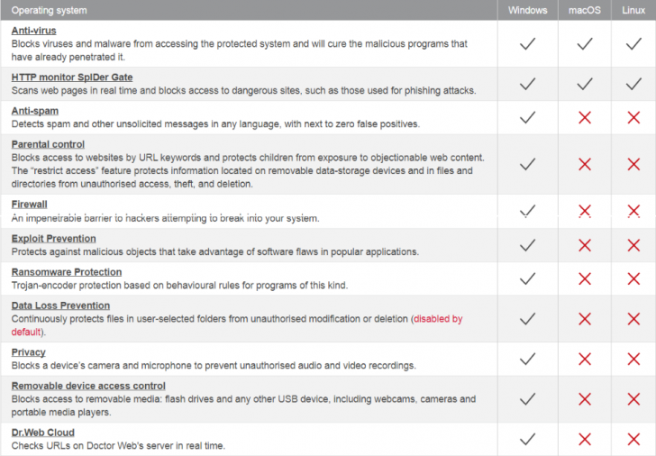Click the Windows checkmark for Firewall

528,211
